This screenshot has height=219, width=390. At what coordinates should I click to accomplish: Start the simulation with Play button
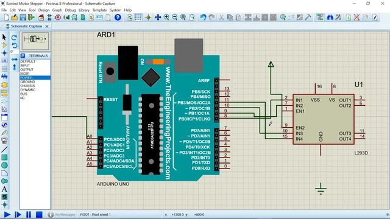[x=7, y=215]
